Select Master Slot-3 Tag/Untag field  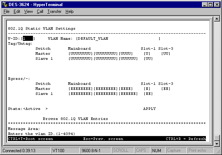click(x=166, y=53)
